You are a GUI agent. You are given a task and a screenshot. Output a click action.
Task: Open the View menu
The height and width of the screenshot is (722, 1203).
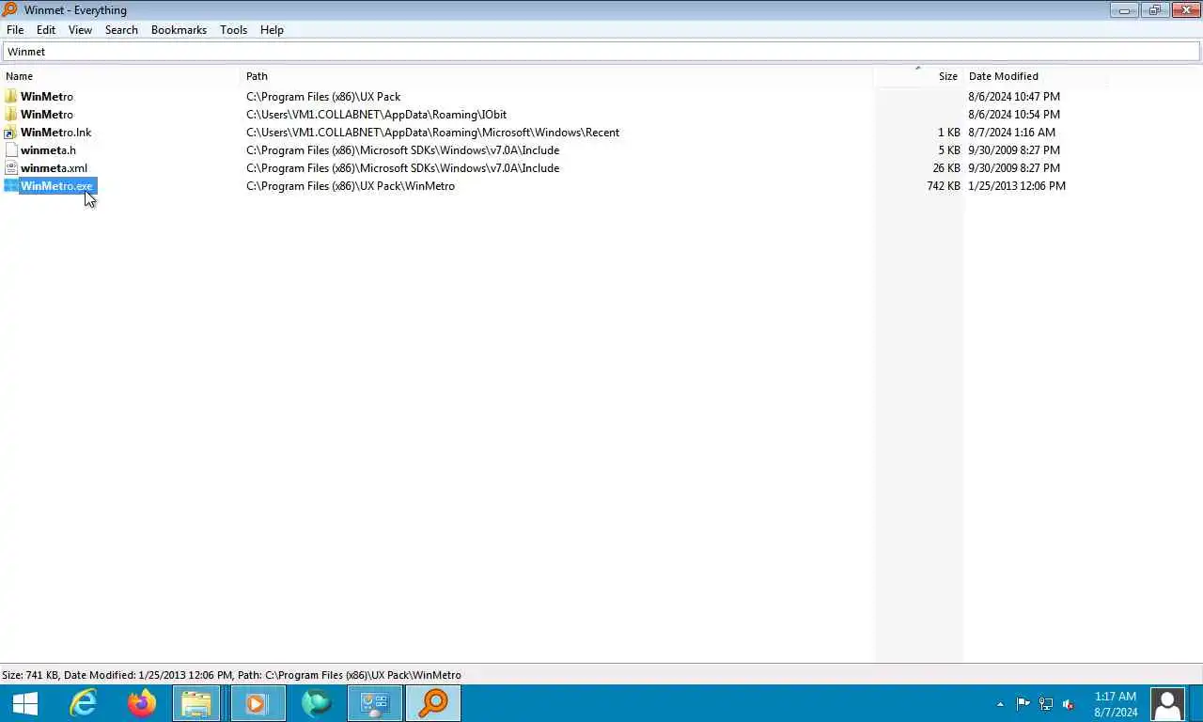[80, 30]
